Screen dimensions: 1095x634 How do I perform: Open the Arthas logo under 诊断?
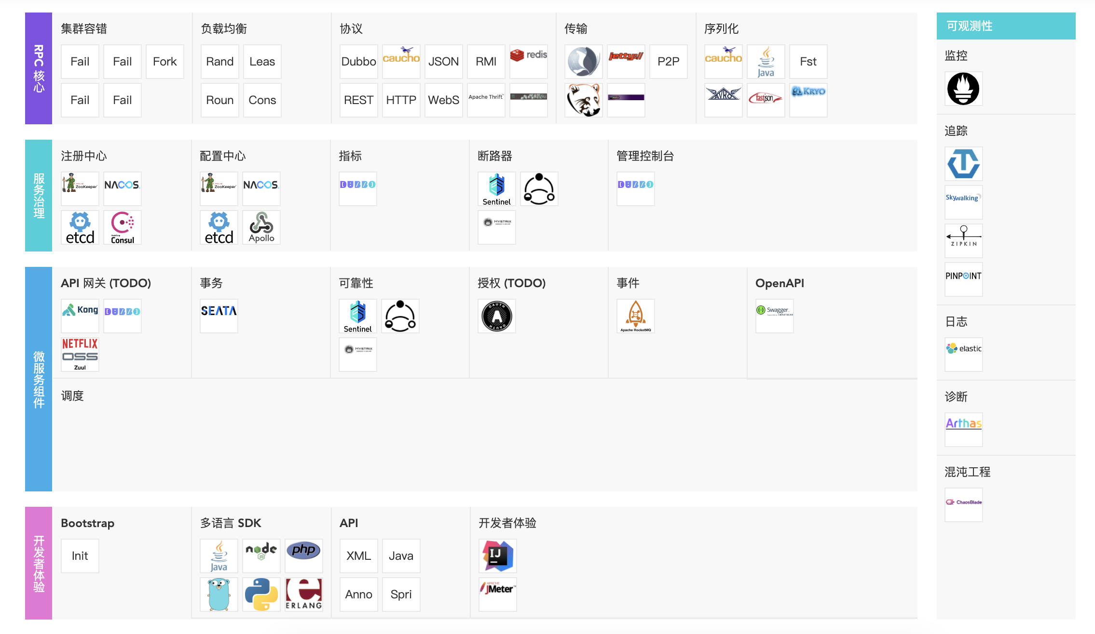pos(963,430)
